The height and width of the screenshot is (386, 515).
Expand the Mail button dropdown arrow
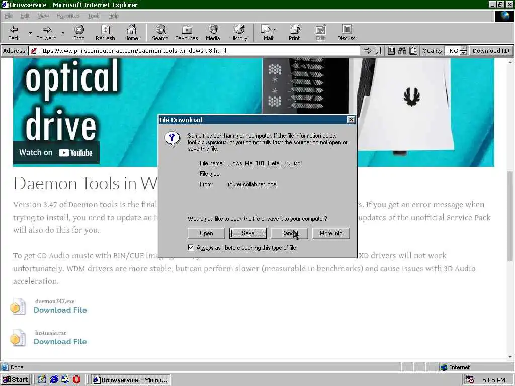[x=274, y=30]
